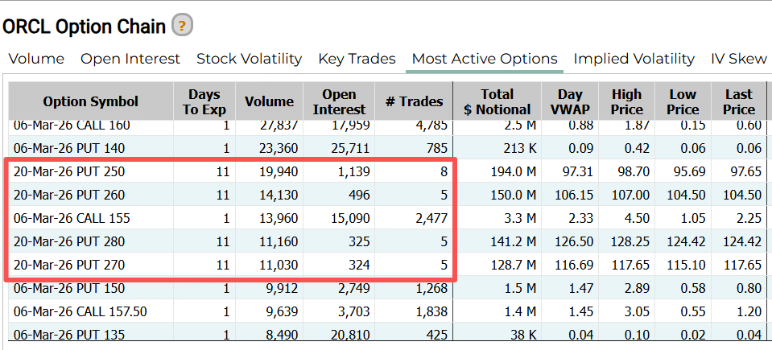
Task: Open the Implied Volatility tab
Action: (634, 59)
